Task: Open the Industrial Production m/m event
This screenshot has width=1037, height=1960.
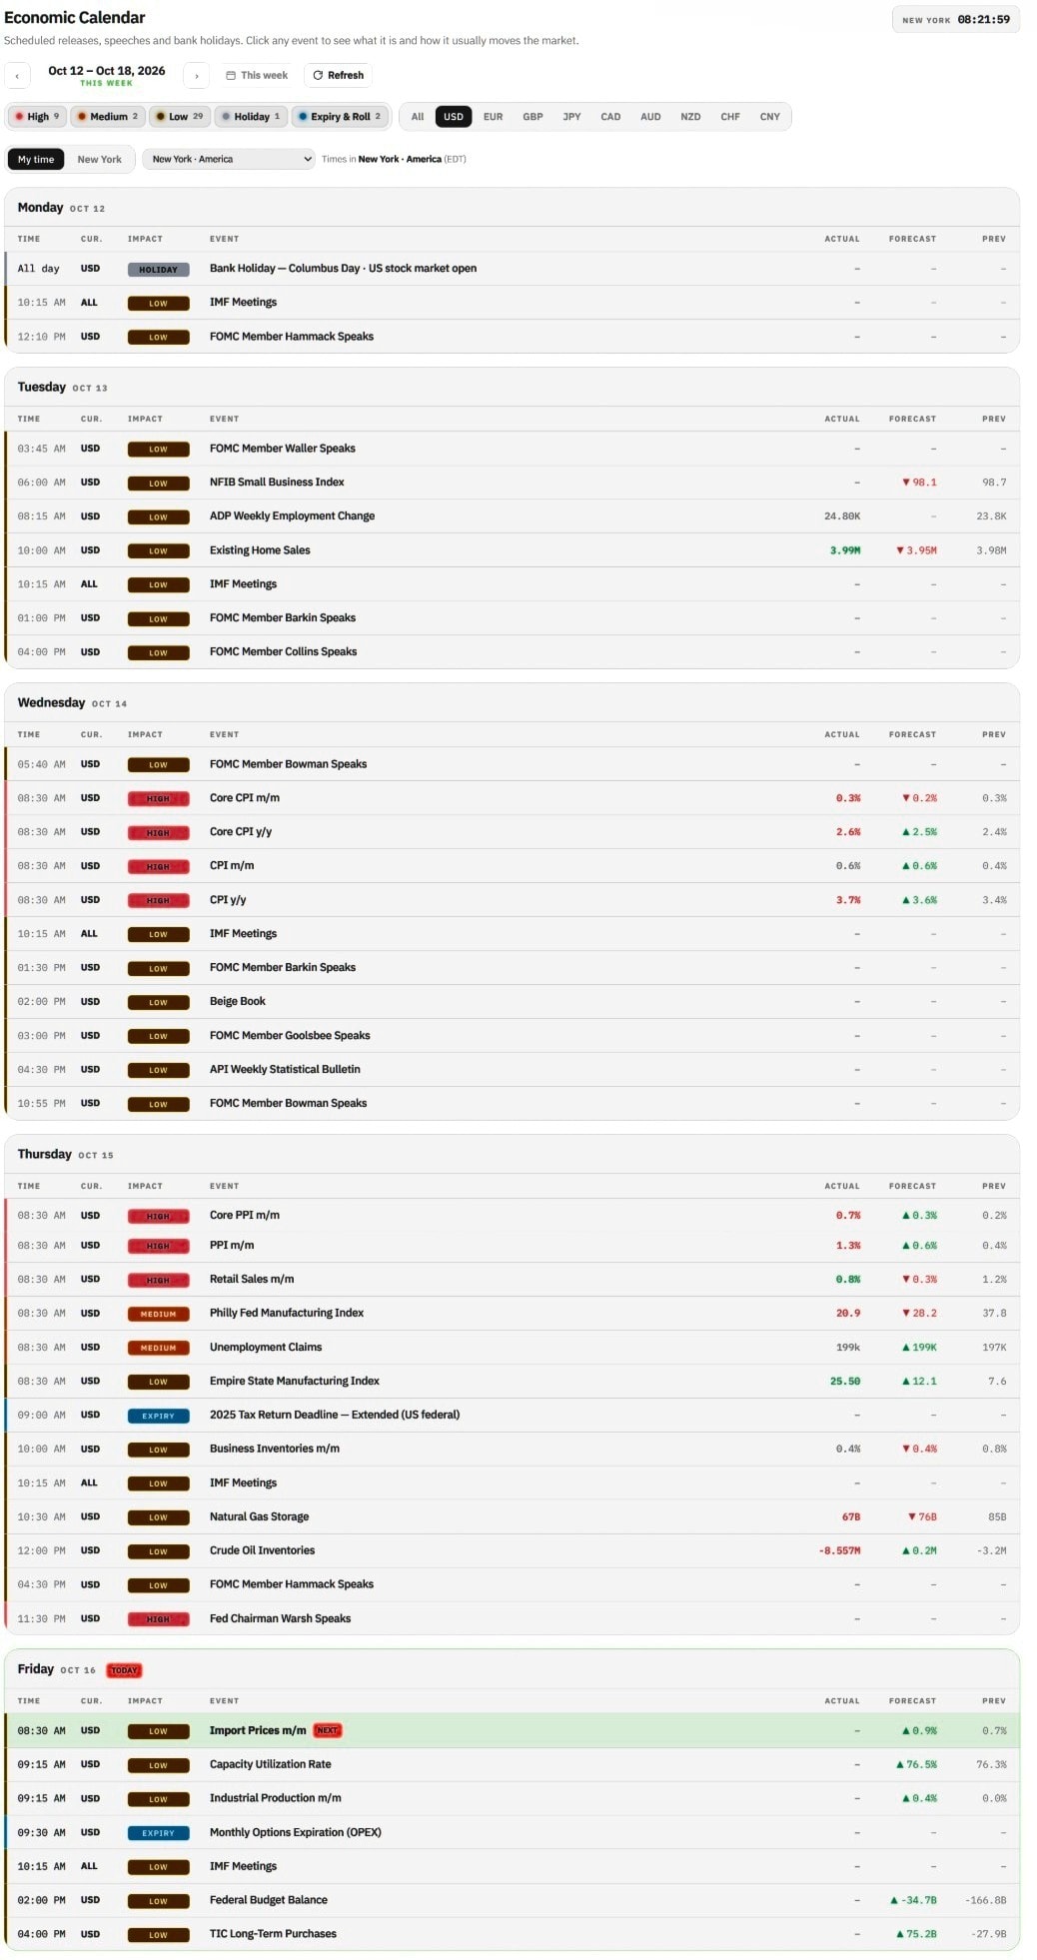Action: point(512,1799)
